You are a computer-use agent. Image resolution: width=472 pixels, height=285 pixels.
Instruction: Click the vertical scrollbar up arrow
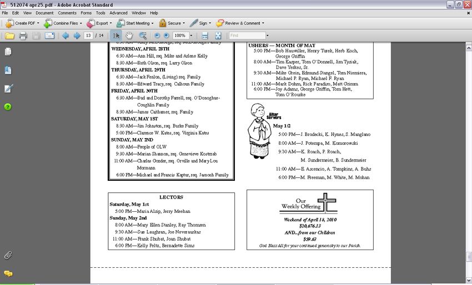pyautogui.click(x=469, y=47)
